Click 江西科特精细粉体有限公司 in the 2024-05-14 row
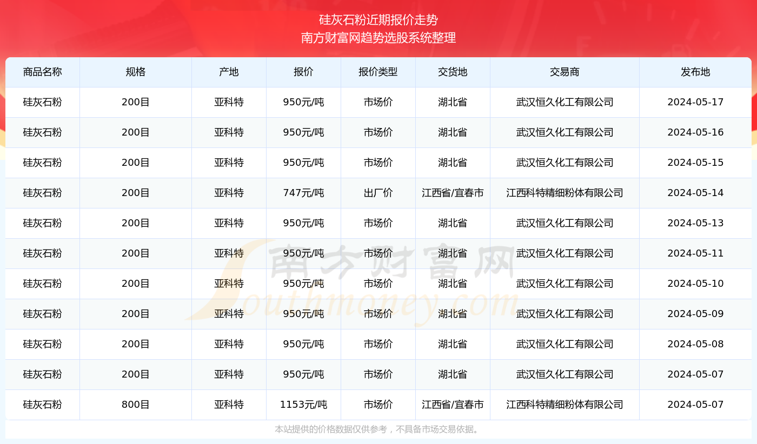The image size is (757, 444). pos(565,193)
